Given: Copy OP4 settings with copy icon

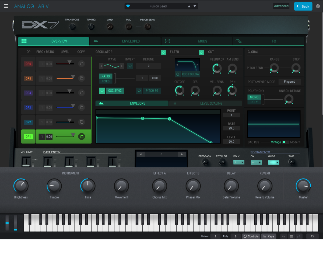Looking at the screenshot, I should 81,93.
